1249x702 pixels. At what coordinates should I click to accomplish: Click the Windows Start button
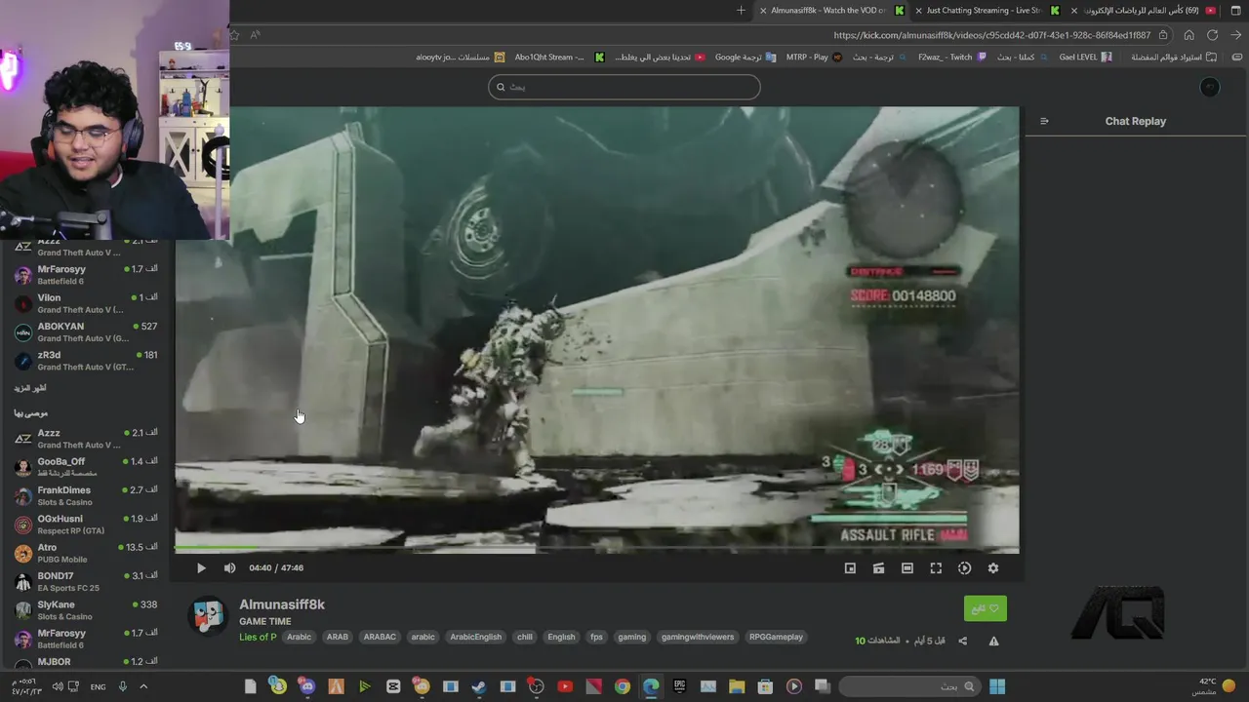(x=997, y=687)
